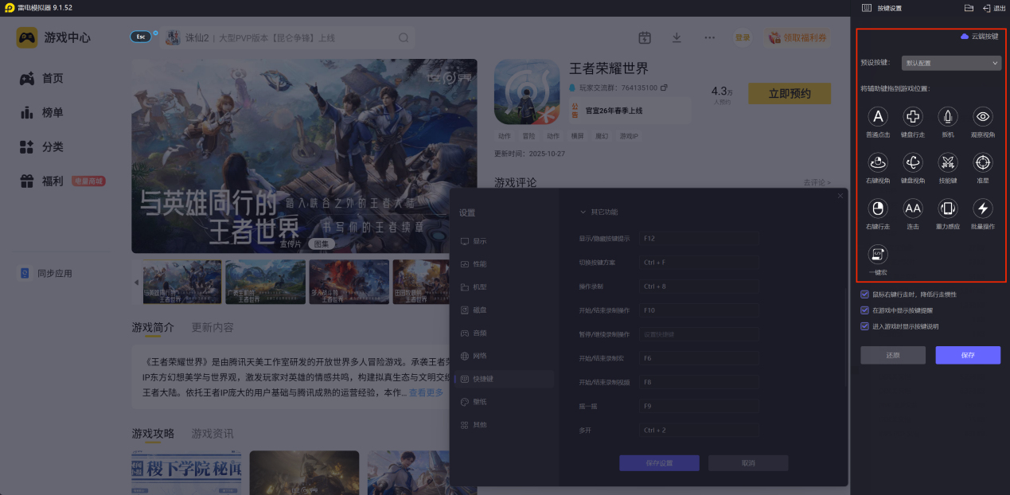The image size is (1010, 495).
Task: Pick the 连击 AA combo icon
Action: pyautogui.click(x=913, y=209)
